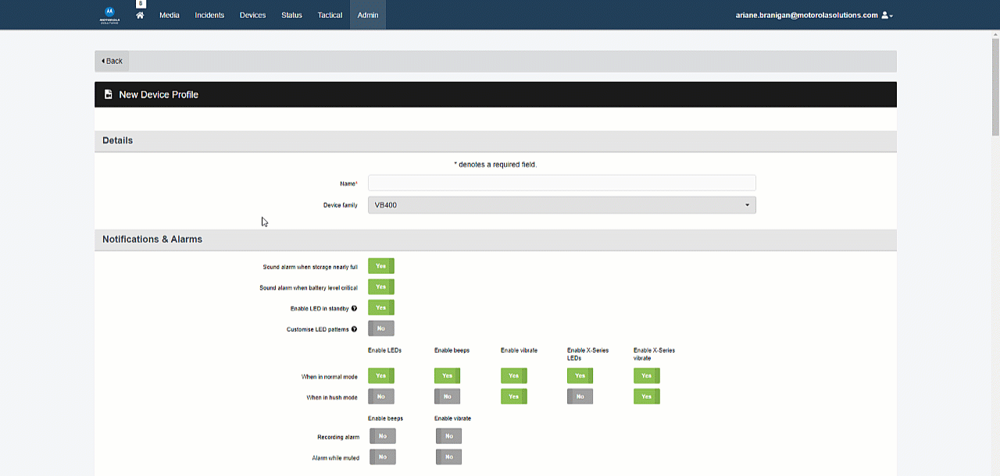Turn on Recording alarm Enable beeps toggle
The image size is (1000, 476).
[x=382, y=436]
